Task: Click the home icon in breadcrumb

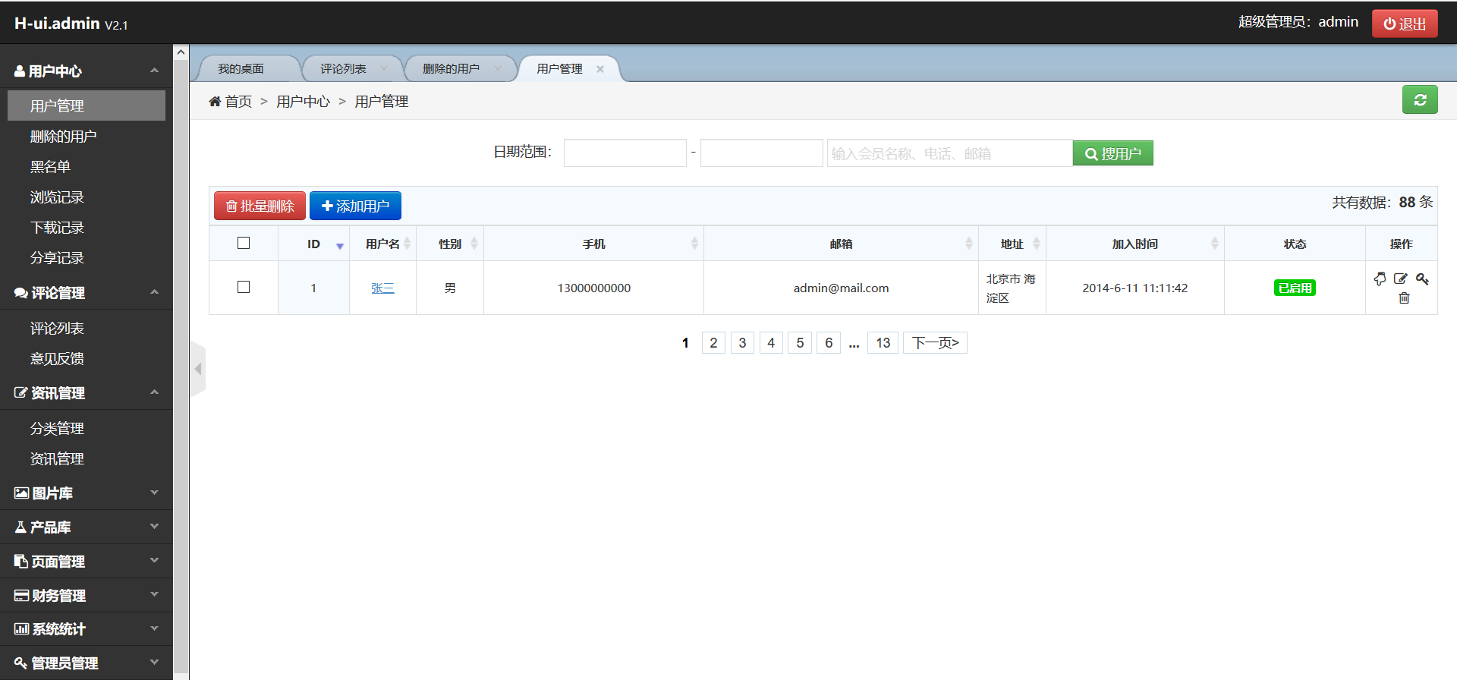Action: point(215,102)
